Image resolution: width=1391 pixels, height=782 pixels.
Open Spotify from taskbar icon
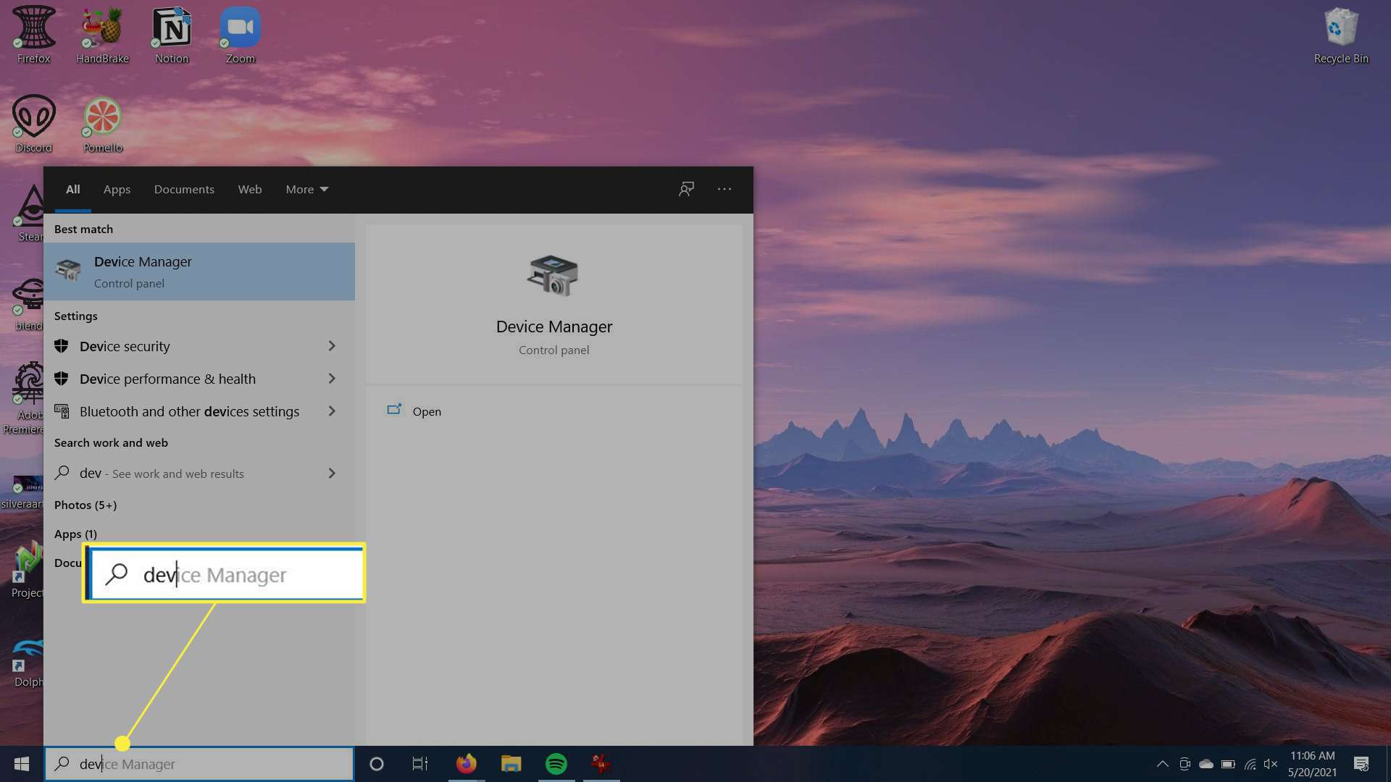coord(556,763)
